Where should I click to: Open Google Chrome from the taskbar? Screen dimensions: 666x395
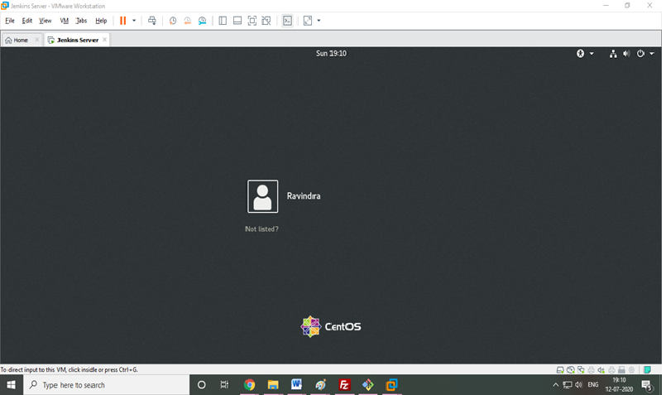pyautogui.click(x=249, y=385)
